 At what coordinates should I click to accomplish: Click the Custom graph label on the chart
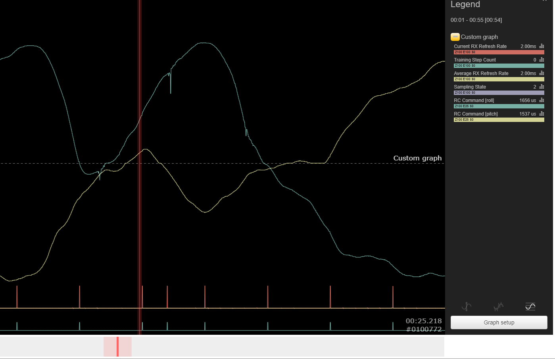click(x=417, y=158)
